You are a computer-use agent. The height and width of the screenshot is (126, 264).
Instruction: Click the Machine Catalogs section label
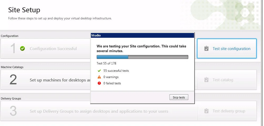coord(12,67)
